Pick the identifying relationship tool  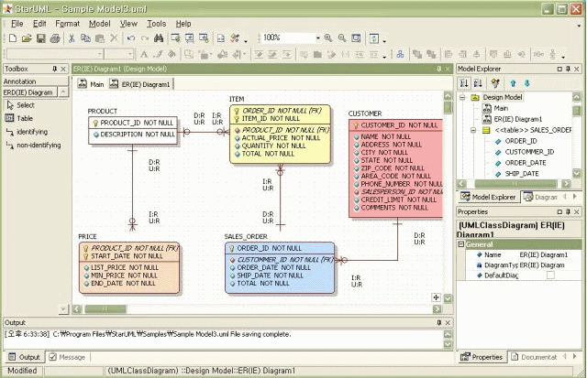tap(31, 132)
